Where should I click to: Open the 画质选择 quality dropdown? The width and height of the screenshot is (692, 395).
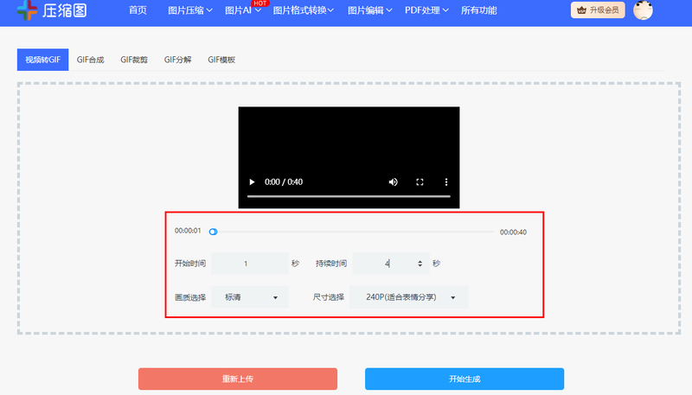point(251,297)
